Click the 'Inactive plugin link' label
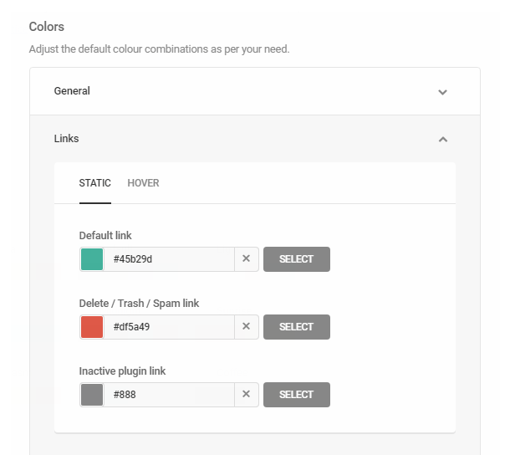Viewport: 510px width, 455px height. point(122,371)
